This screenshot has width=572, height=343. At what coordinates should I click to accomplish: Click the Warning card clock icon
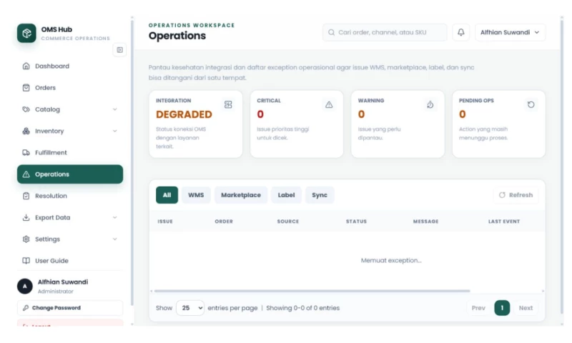430,104
